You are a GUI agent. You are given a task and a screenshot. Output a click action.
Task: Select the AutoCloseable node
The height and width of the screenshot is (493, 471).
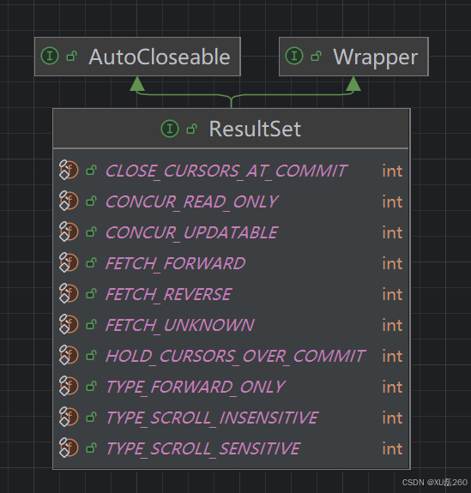(x=137, y=57)
